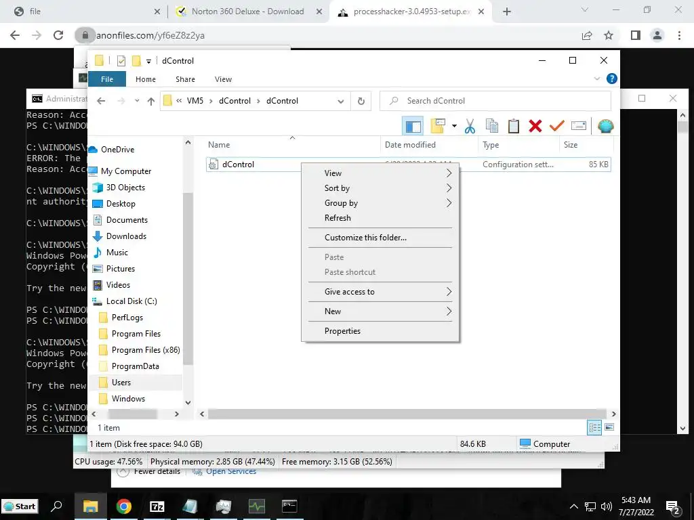Image resolution: width=694 pixels, height=520 pixels.
Task: Click the Explorer Refresh address button
Action: 361,102
